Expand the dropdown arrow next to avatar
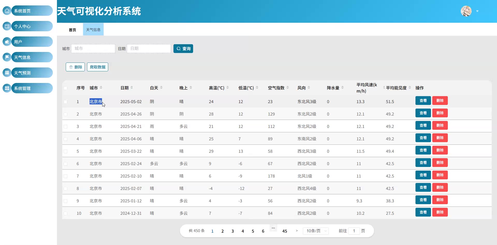The image size is (497, 245). coord(477,11)
